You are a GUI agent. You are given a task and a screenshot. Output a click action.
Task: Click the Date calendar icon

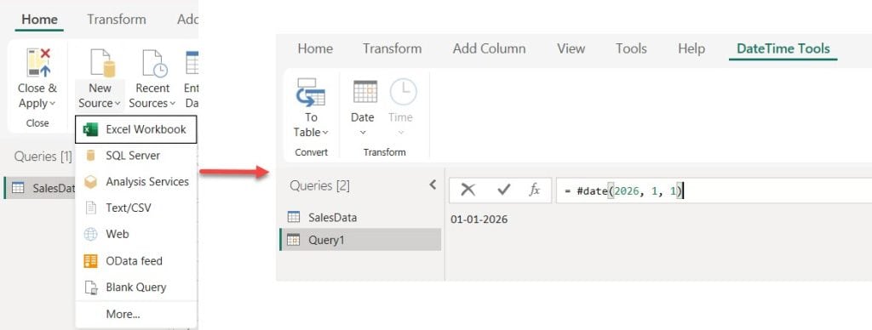364,92
